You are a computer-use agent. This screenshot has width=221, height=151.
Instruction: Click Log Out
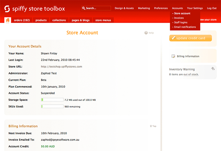(x=212, y=8)
